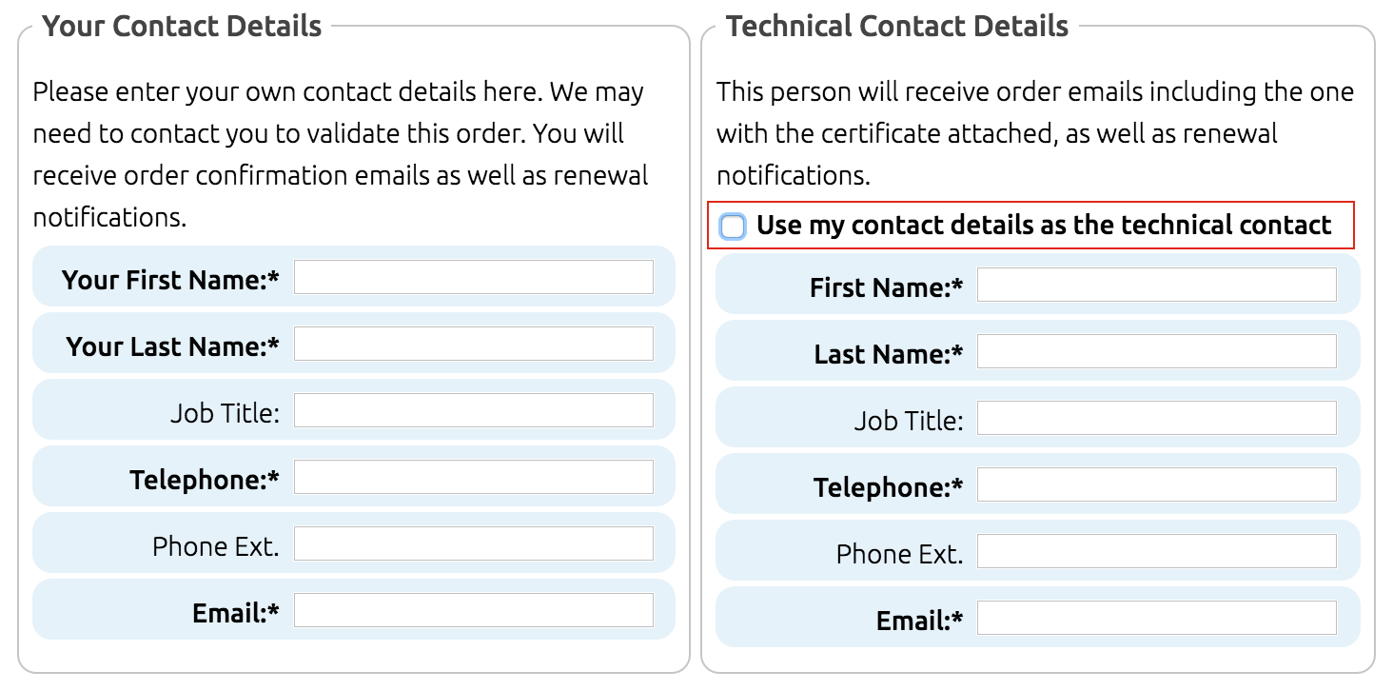
Task: Click the Your First Name input field
Action: pos(473,277)
